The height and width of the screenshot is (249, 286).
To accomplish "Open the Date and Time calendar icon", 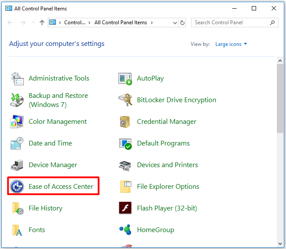I will click(x=17, y=143).
